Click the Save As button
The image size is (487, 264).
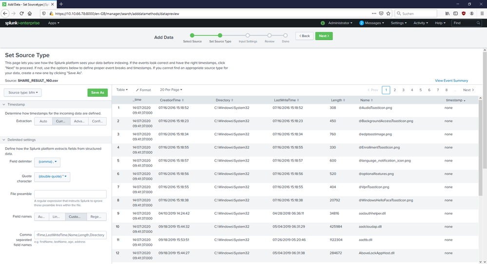(x=97, y=92)
